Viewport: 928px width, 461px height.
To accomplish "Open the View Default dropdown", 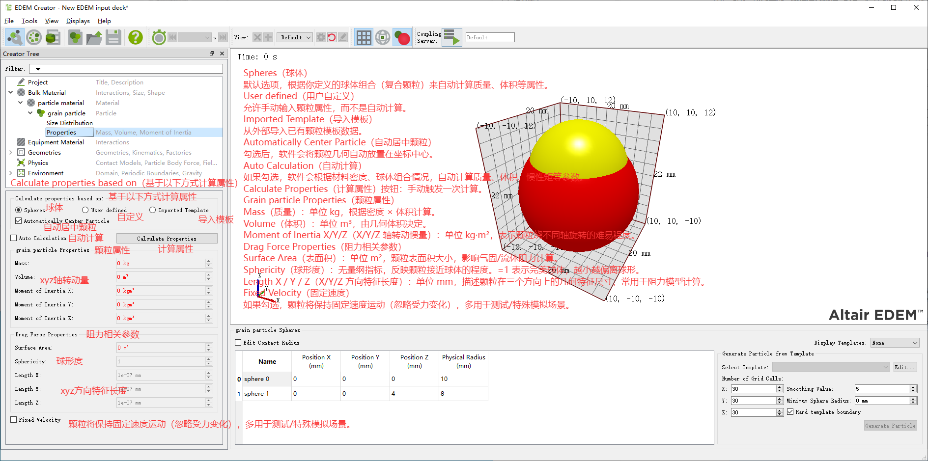I will click(x=295, y=37).
